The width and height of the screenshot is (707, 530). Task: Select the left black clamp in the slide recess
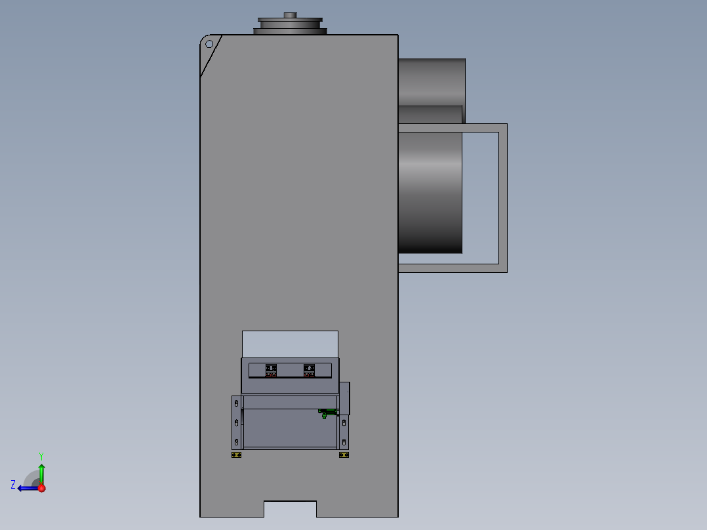[x=271, y=371]
